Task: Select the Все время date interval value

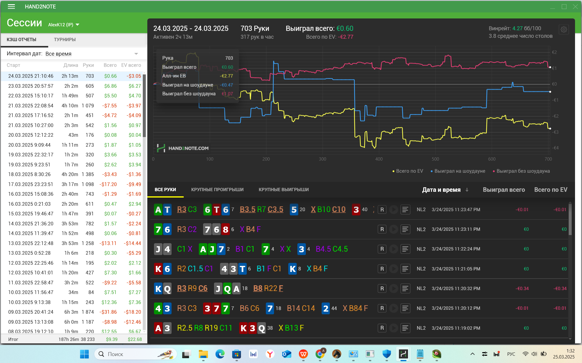Action: click(59, 54)
